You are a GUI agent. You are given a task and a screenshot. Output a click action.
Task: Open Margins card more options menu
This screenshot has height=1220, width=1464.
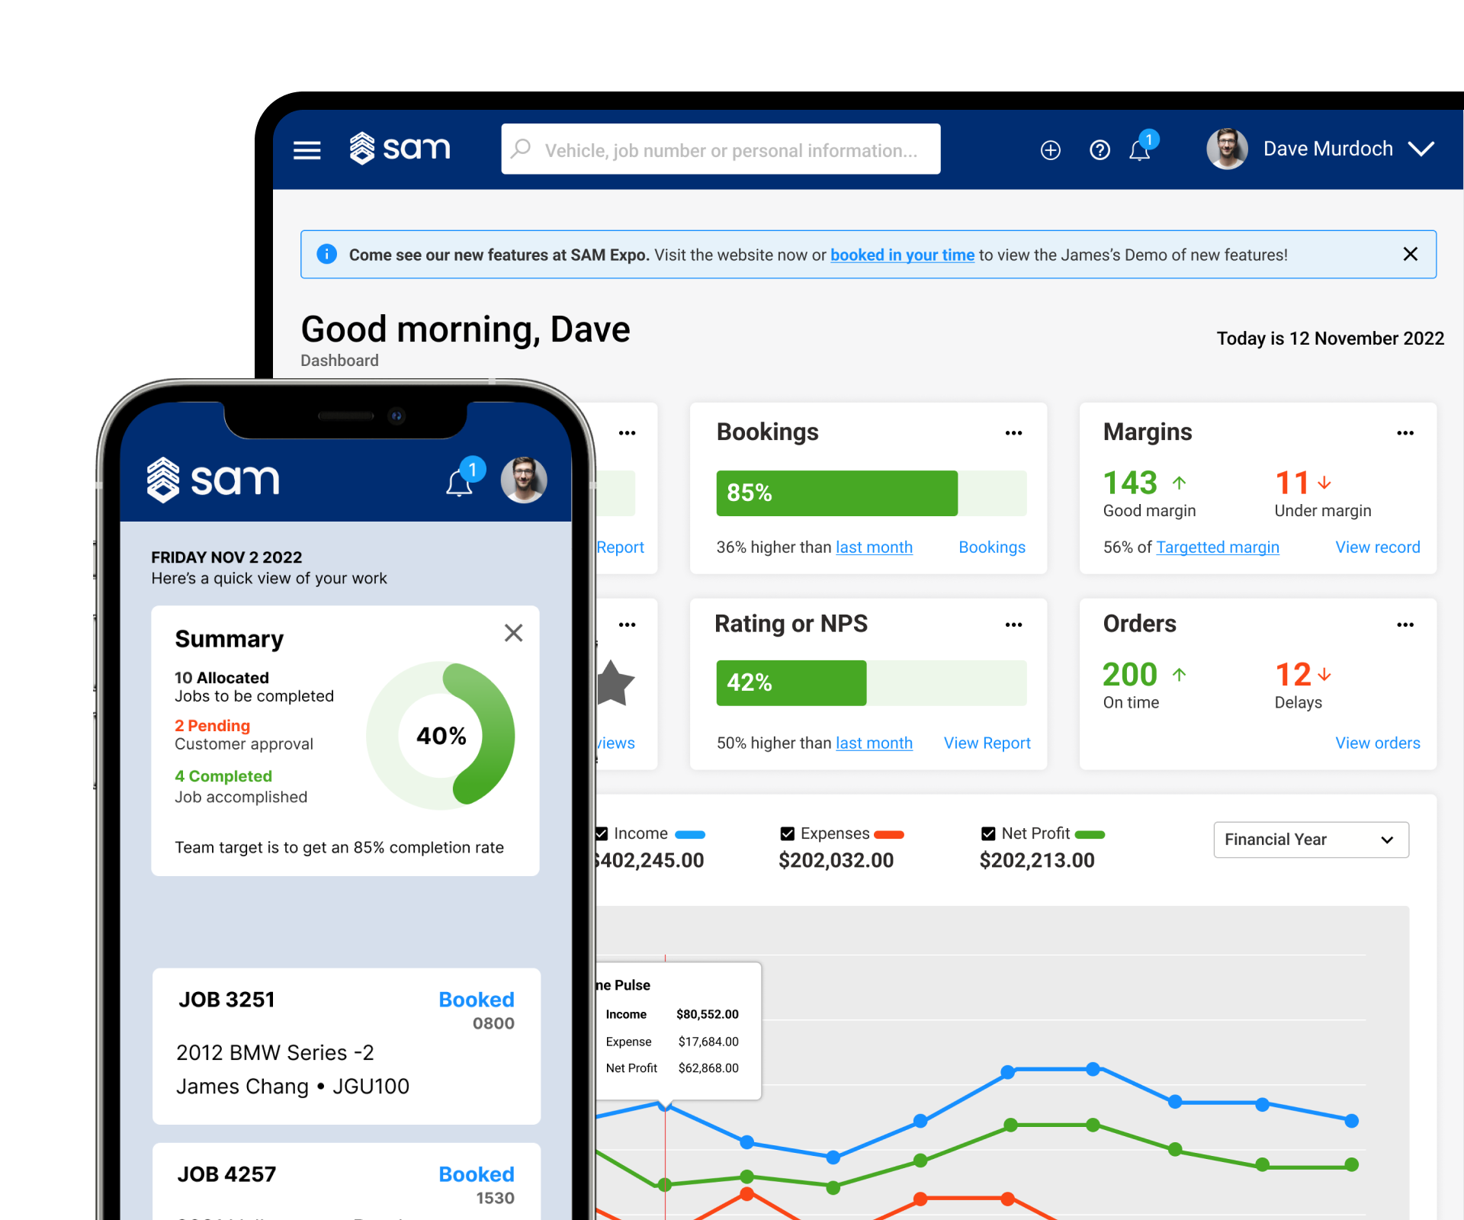[x=1405, y=433]
